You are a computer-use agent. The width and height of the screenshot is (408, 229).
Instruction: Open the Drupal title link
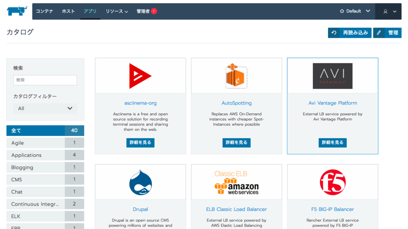pos(141,209)
